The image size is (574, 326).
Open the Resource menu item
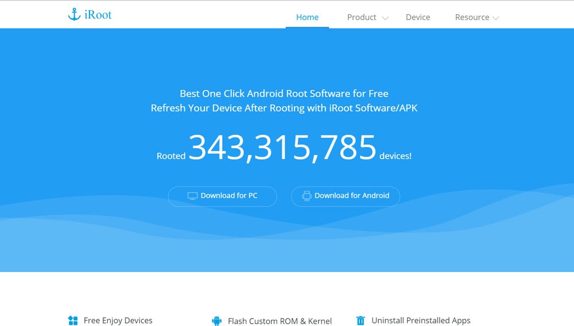tap(472, 17)
